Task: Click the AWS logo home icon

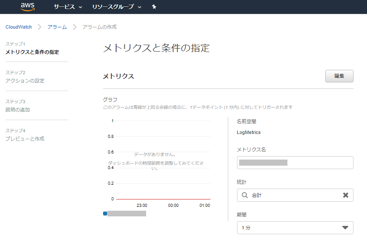Action: tap(28, 7)
